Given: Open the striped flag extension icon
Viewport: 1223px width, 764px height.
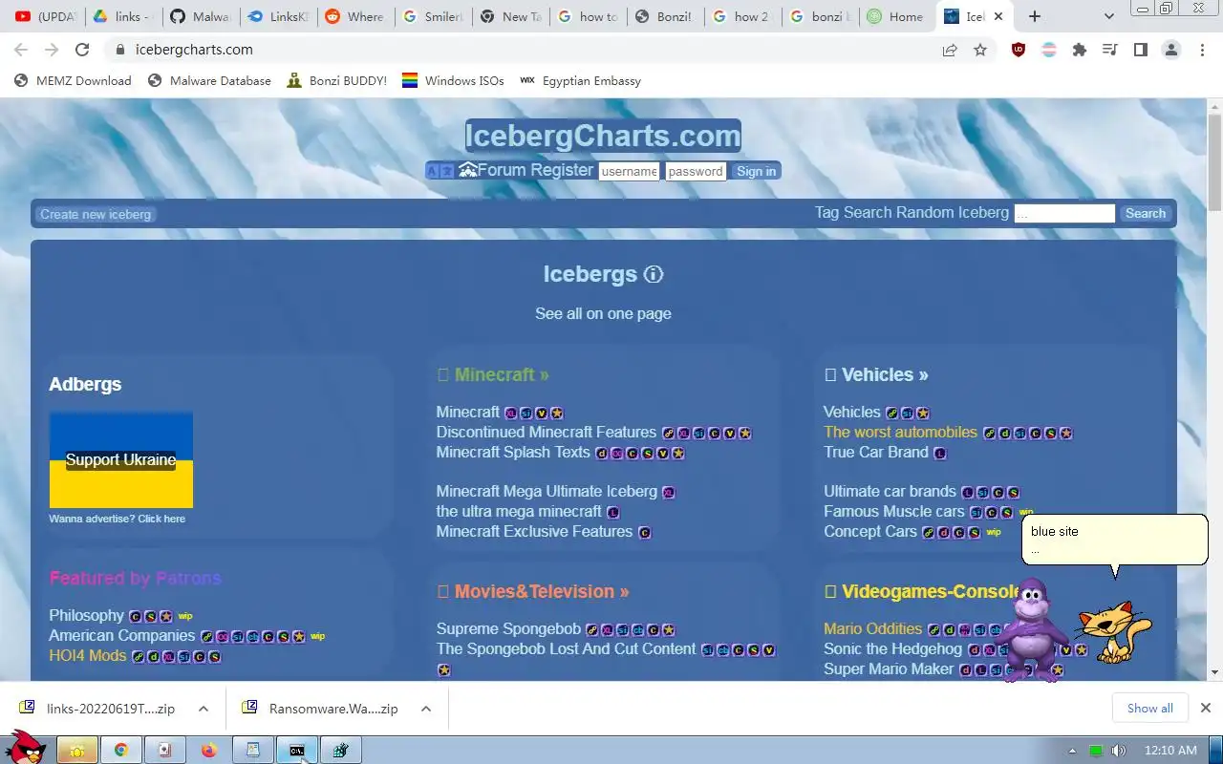Looking at the screenshot, I should [x=1049, y=50].
